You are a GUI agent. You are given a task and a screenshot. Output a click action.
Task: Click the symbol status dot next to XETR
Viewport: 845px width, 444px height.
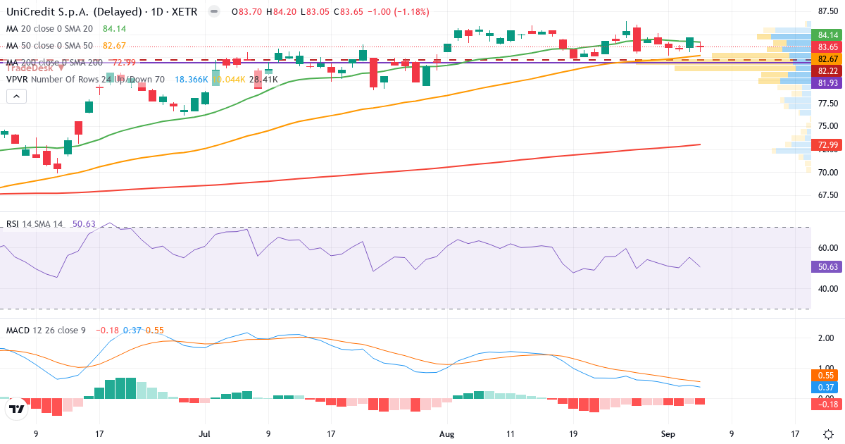tap(215, 12)
